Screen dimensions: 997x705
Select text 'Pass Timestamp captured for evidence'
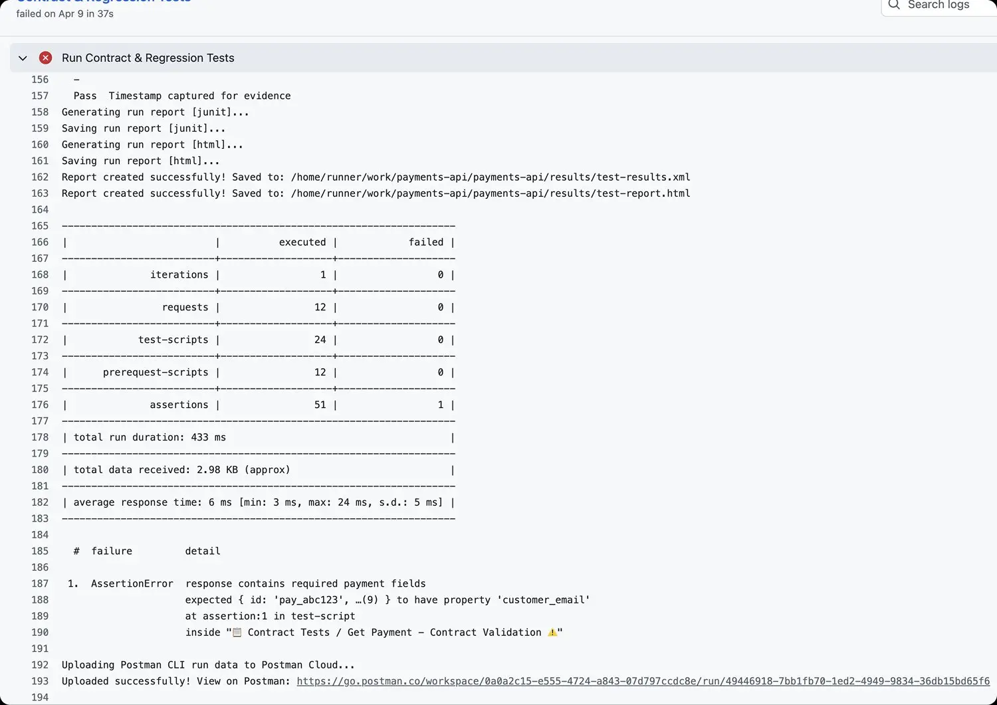pyautogui.click(x=182, y=96)
